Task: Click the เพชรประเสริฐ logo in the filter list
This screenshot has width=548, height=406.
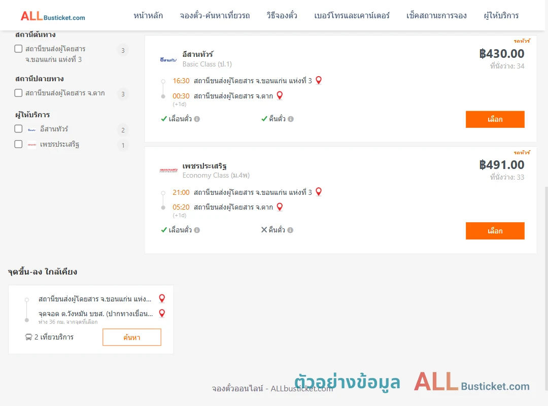Action: coord(32,145)
